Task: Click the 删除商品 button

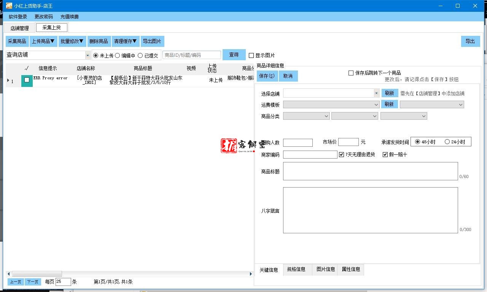Action: [x=99, y=41]
